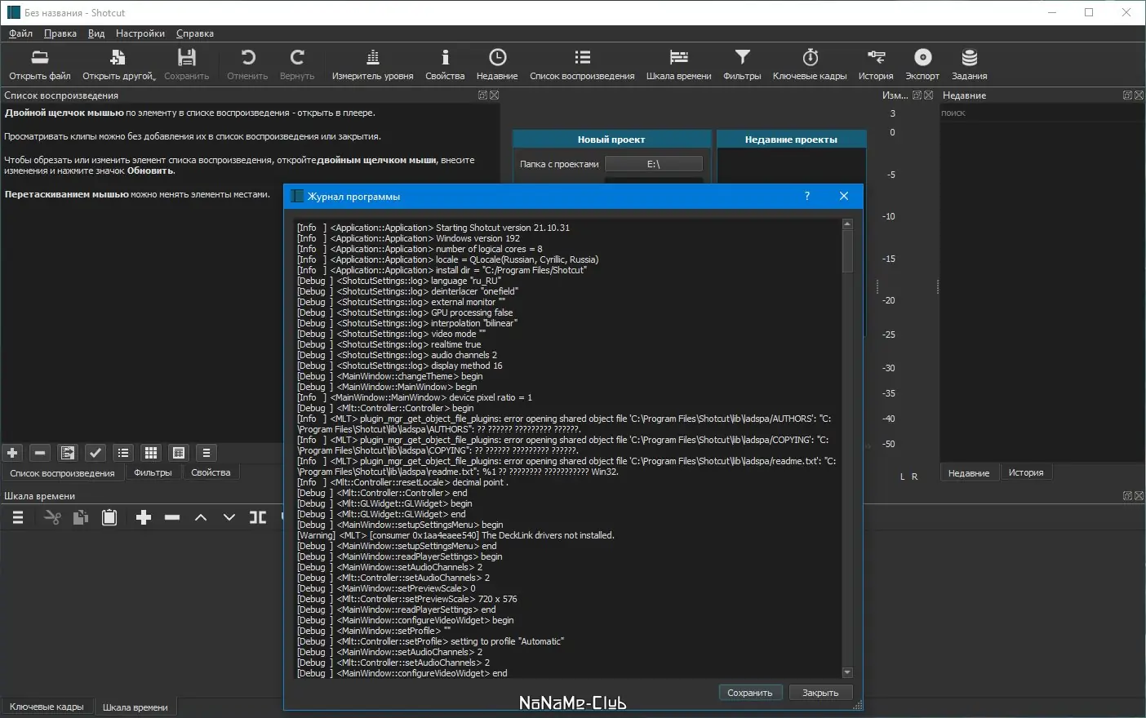The width and height of the screenshot is (1146, 718).
Task: Open the Правка menu
Action: point(60,33)
